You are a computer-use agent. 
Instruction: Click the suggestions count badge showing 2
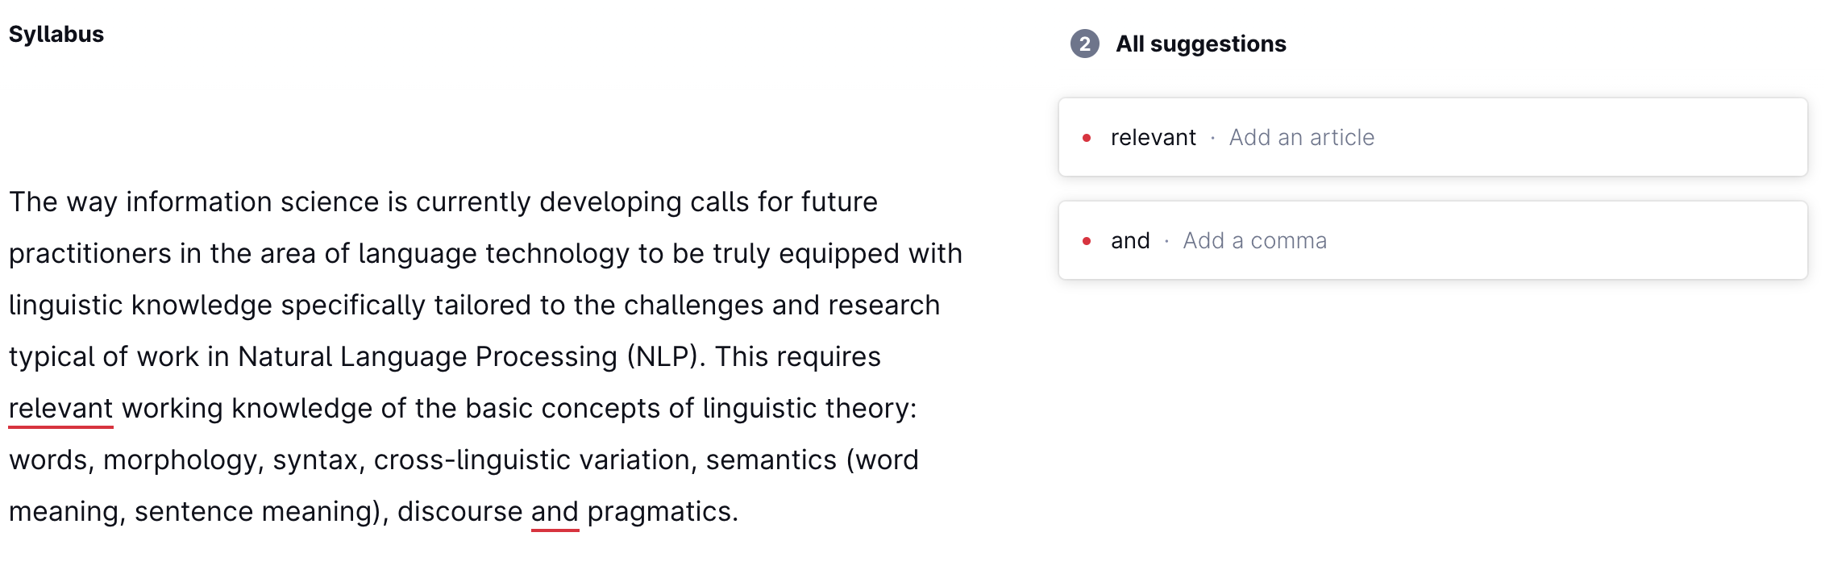1084,44
